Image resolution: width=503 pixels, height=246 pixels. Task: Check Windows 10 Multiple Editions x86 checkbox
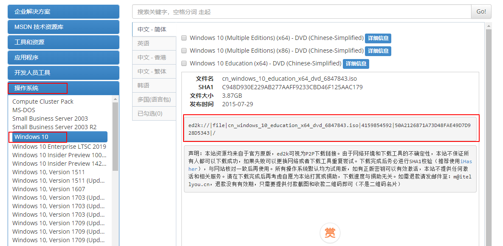pyautogui.click(x=184, y=51)
